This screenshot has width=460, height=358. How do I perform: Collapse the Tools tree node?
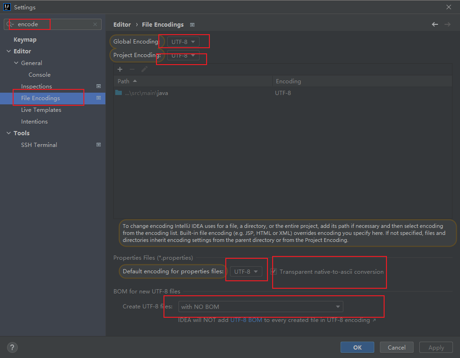pyautogui.click(x=9, y=133)
